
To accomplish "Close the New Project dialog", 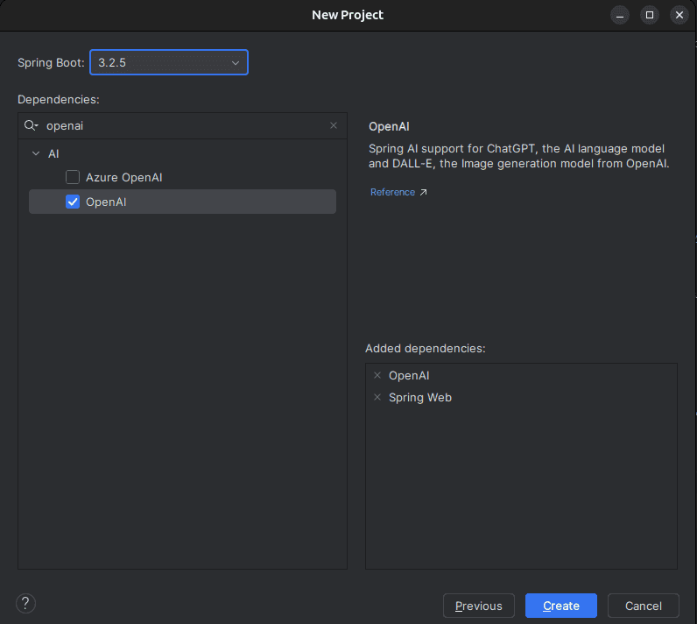I will coord(679,15).
